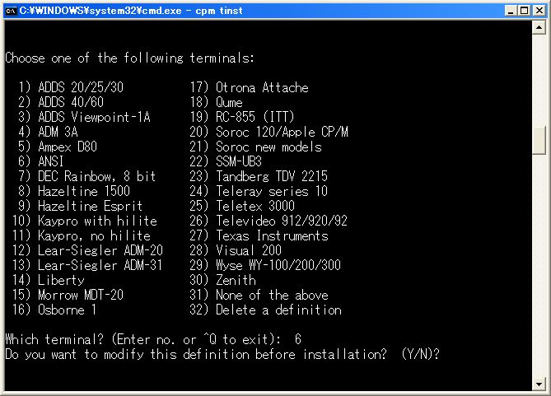Click the cmd.exe icon in title bar
Screen dimensions: 551x396
(x=11, y=11)
